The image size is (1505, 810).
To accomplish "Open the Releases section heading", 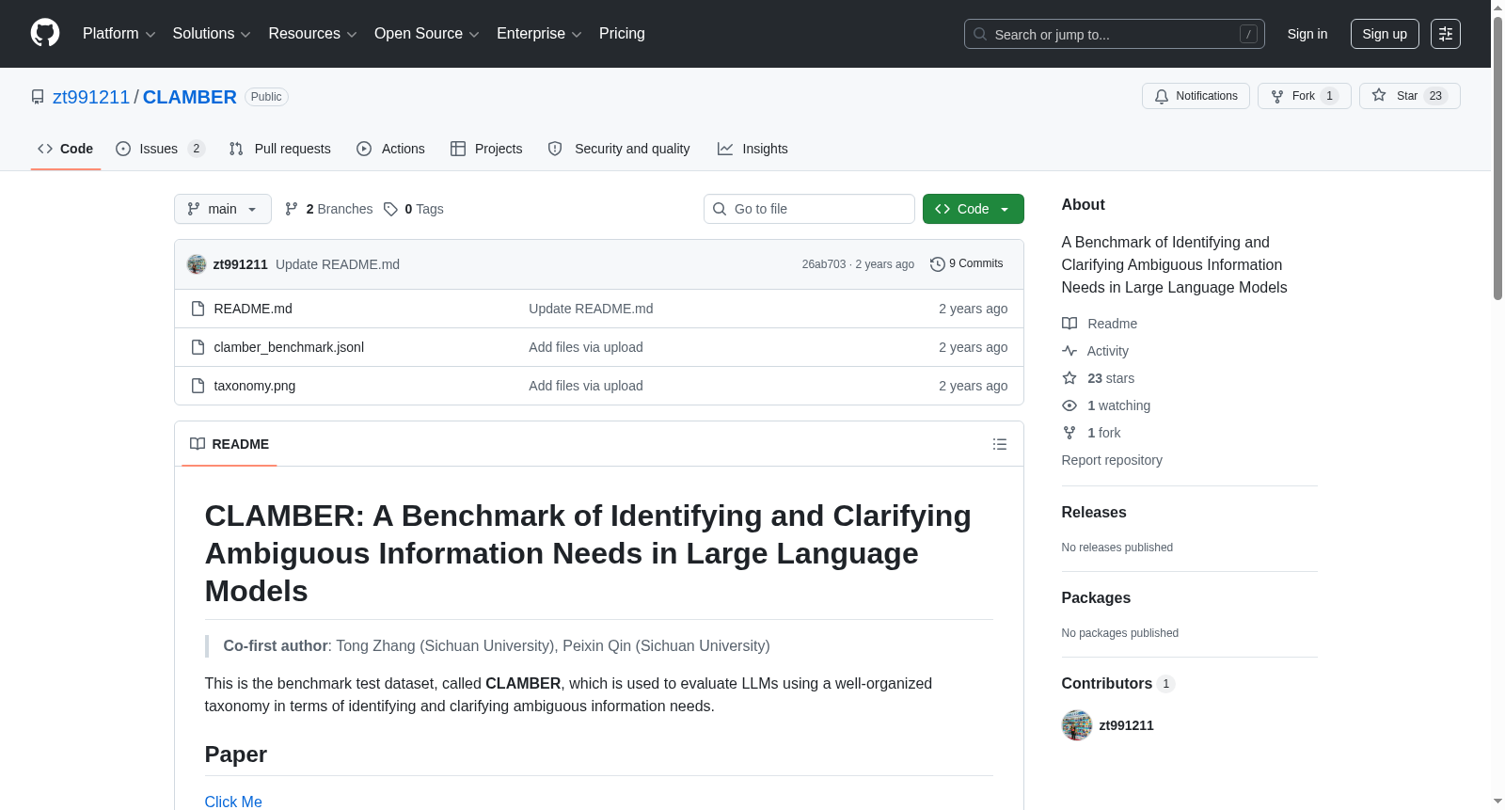I will click(1094, 513).
